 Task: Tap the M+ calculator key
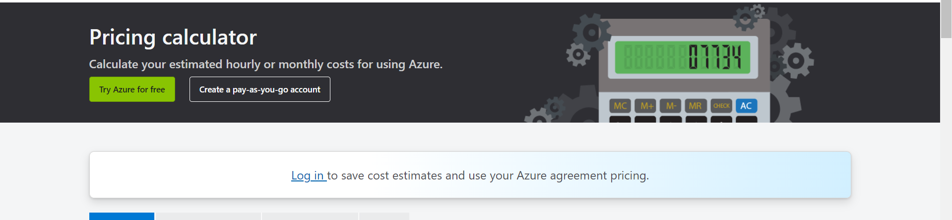tap(646, 106)
